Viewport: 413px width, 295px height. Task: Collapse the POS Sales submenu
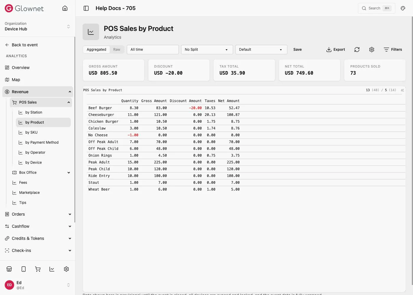pos(41,102)
